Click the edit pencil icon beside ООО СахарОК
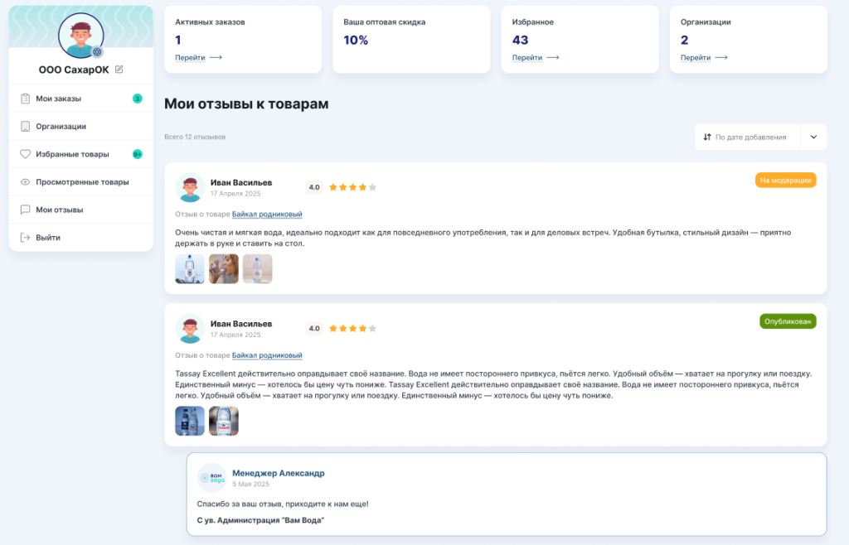The height and width of the screenshot is (545, 849). click(x=119, y=70)
